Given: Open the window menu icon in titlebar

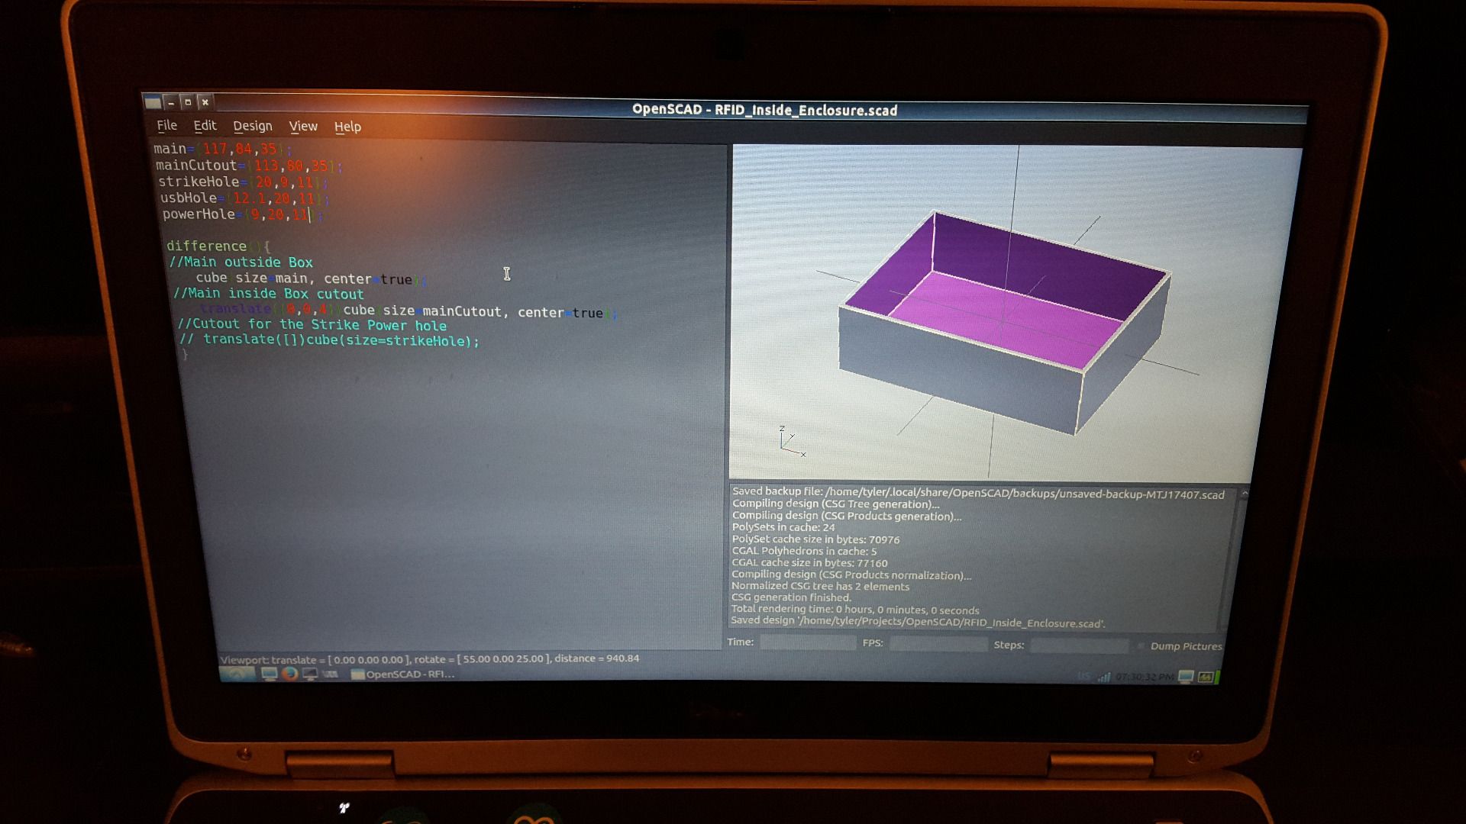Looking at the screenshot, I should tap(153, 102).
